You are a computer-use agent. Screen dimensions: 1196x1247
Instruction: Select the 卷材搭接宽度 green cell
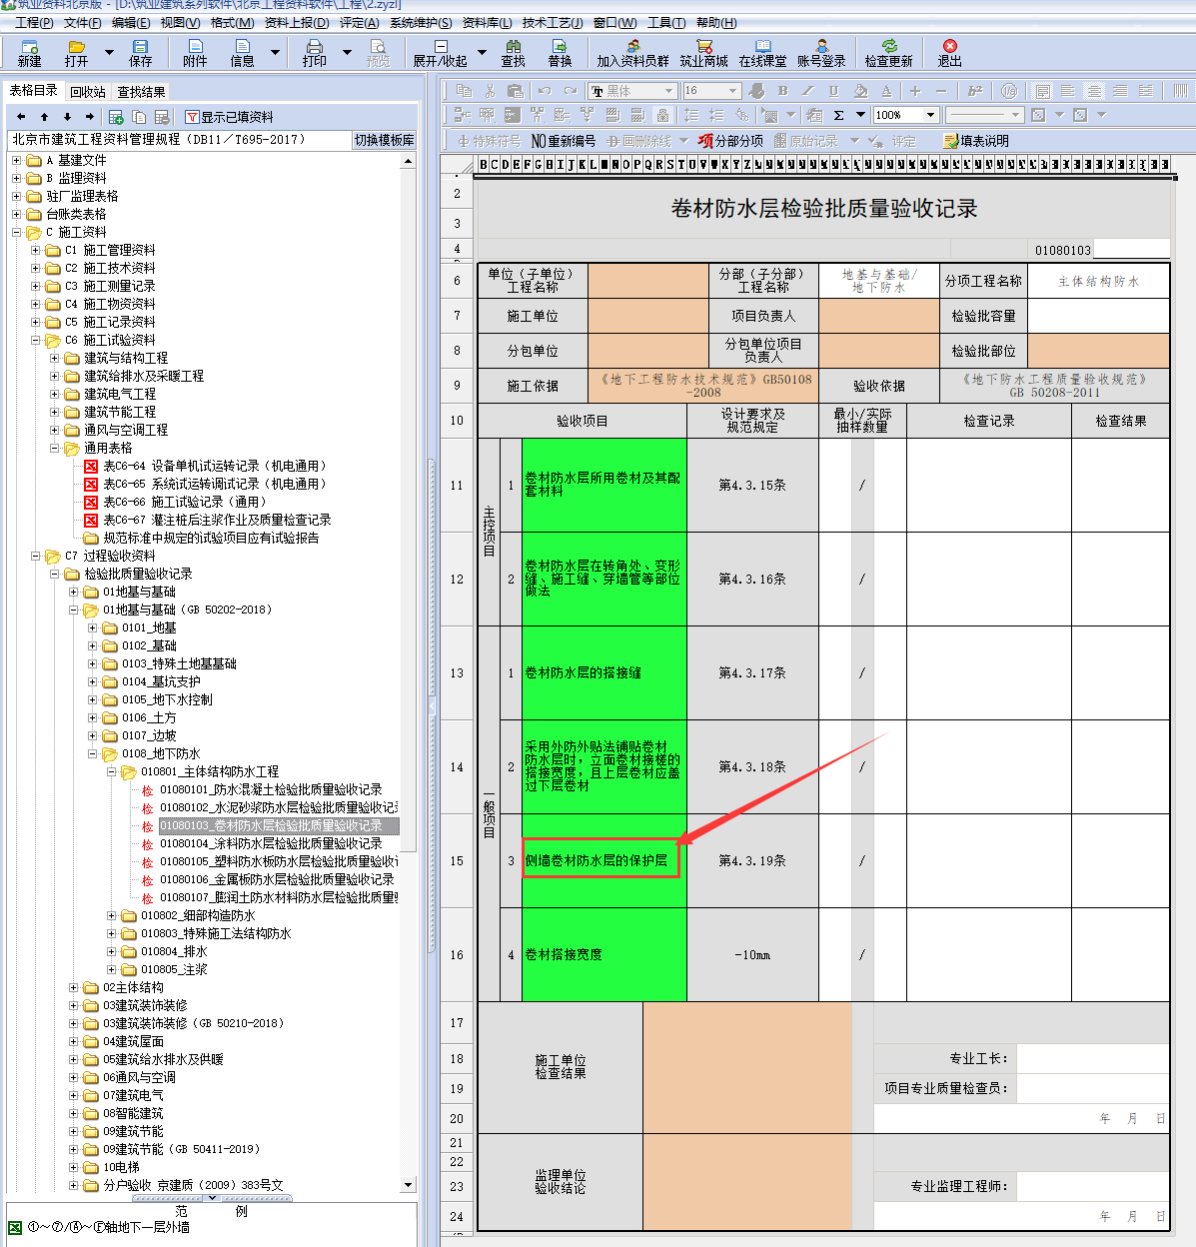603,954
